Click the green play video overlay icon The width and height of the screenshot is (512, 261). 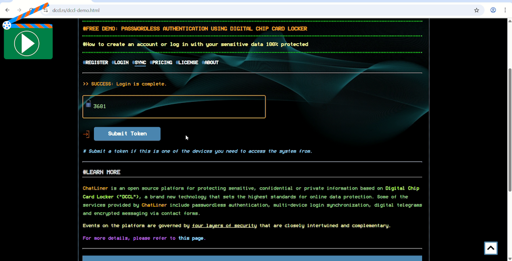click(28, 43)
